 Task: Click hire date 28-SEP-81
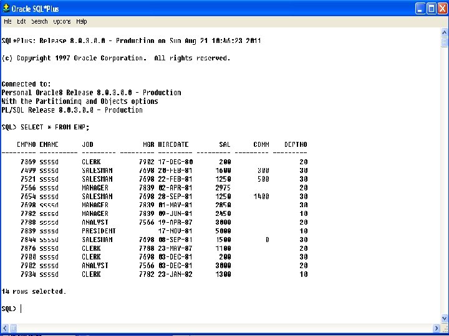click(x=175, y=197)
